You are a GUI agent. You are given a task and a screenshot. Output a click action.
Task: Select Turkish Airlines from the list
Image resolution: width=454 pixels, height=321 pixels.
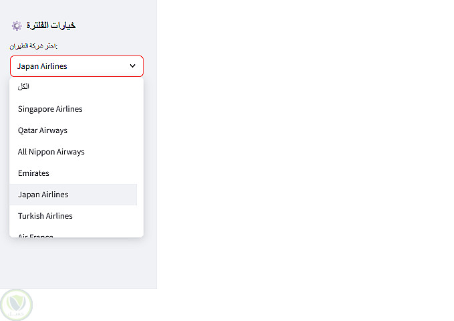[x=45, y=216]
